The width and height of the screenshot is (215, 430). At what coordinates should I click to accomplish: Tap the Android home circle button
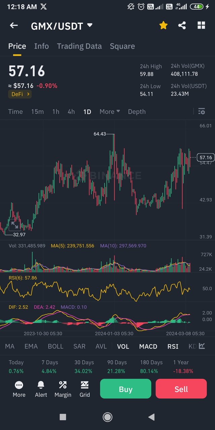tap(107, 417)
